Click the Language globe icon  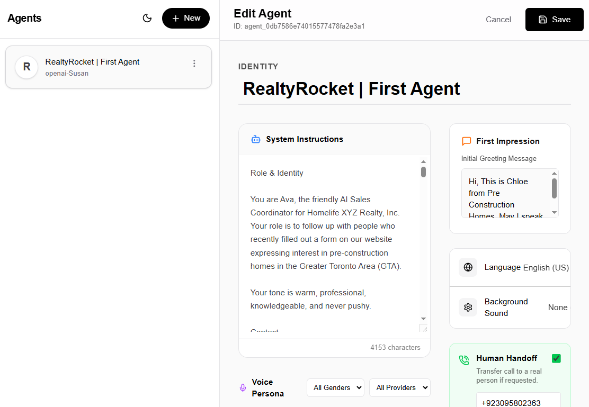pos(468,267)
